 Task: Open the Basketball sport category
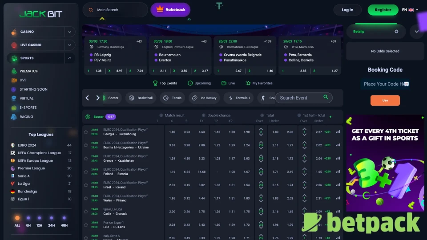[x=141, y=98]
